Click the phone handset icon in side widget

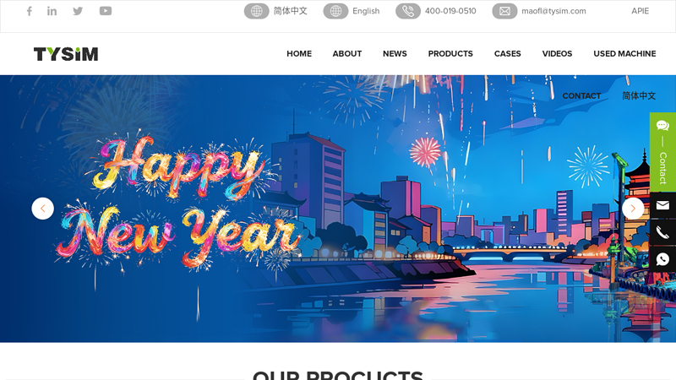662,233
